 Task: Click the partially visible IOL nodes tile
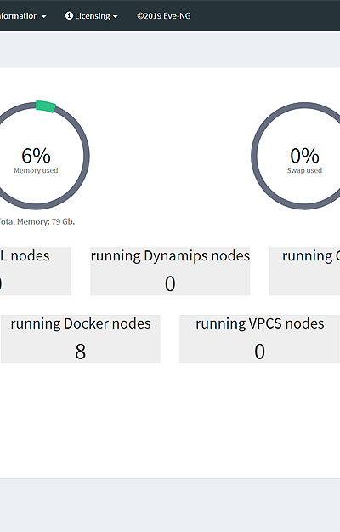click(x=36, y=271)
